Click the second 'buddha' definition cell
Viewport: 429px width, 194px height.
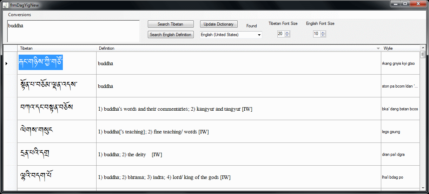(239, 86)
